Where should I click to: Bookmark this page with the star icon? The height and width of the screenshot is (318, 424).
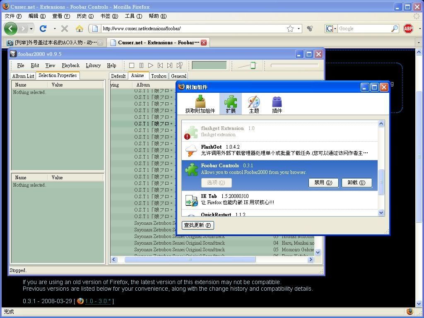(290, 29)
